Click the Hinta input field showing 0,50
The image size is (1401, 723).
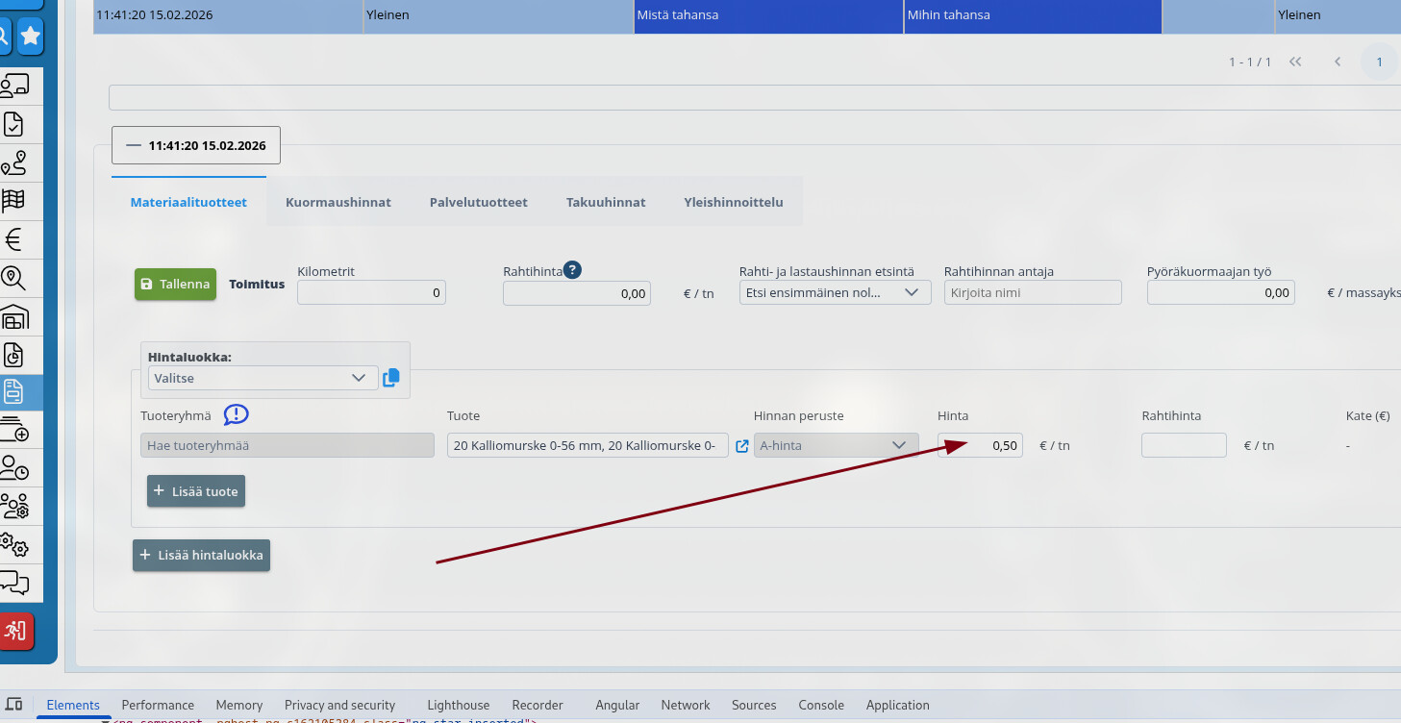(x=979, y=445)
